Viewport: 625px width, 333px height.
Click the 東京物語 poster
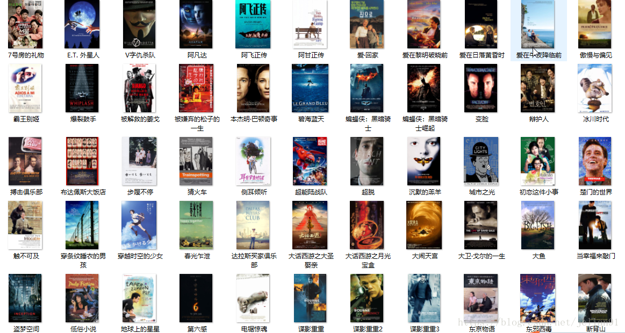pyautogui.click(x=481, y=298)
